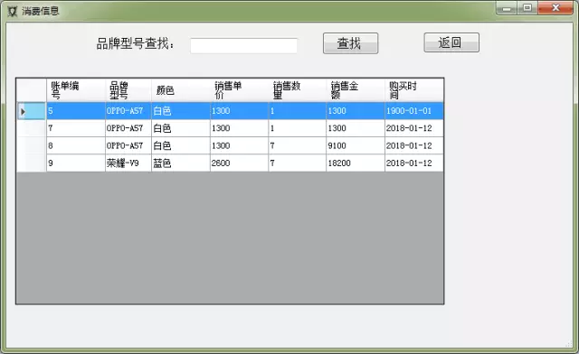The height and width of the screenshot is (354, 579).
Task: Click sales amount 1300 in bill 7 row
Action: click(x=356, y=128)
